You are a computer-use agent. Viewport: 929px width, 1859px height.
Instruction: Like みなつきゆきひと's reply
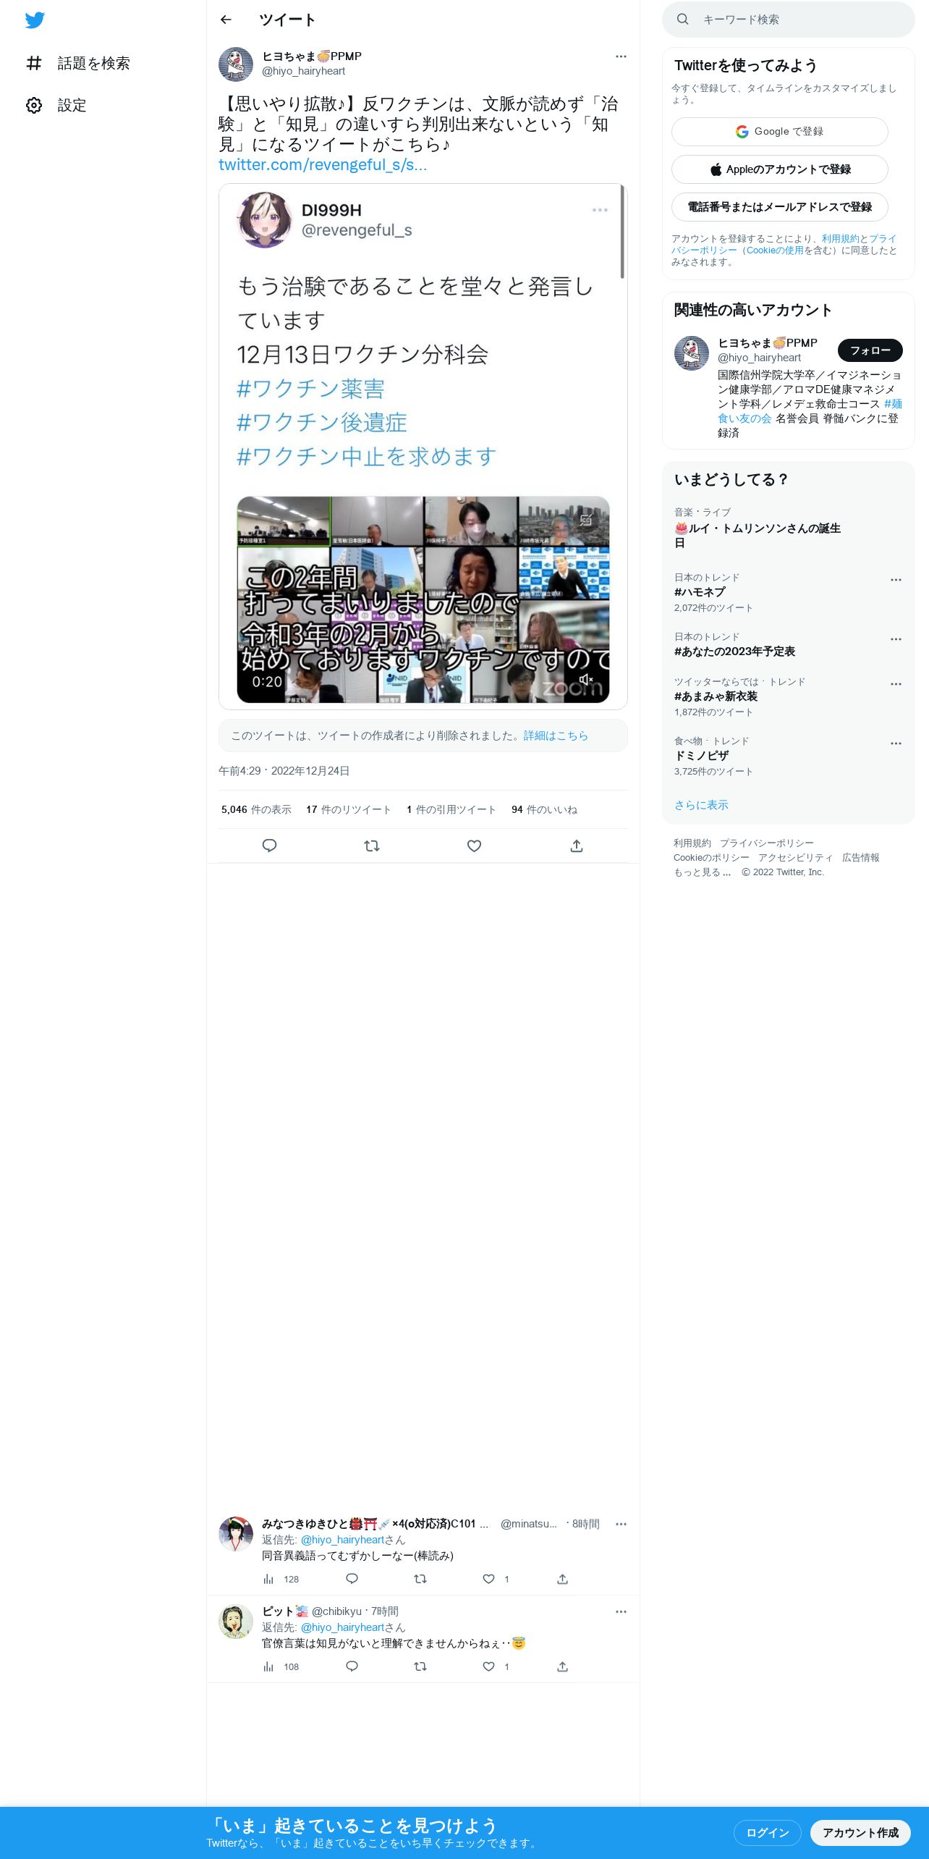[489, 1579]
